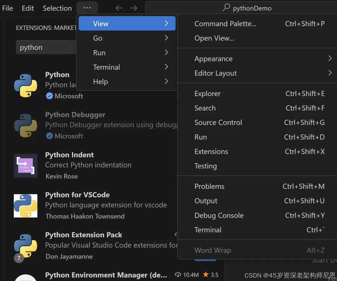The image size is (337, 281).
Task: Show the Extensions view
Action: 258,152
